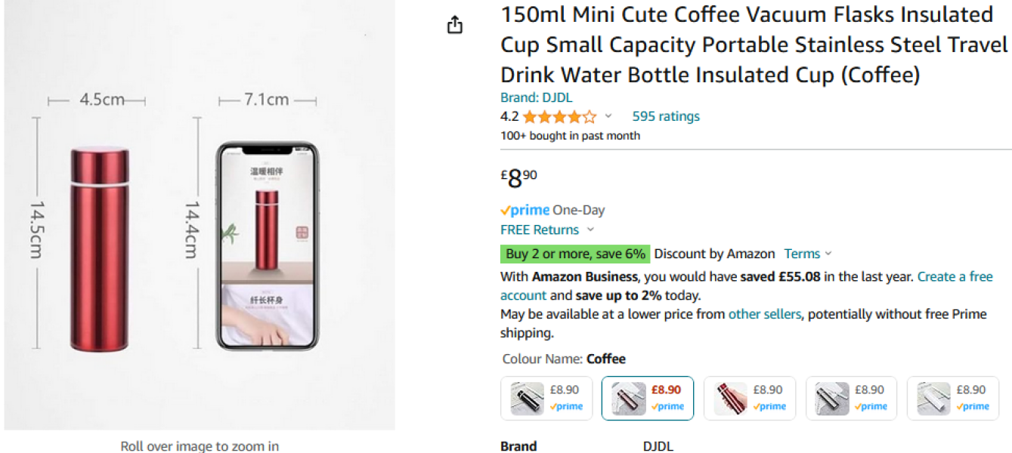This screenshot has width=1012, height=453.
Task: Expand the rating breakdown chevron after stars
Action: point(608,117)
